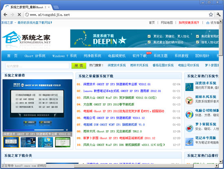The image size is (224, 169).
Task: Click the DEEPIN banner advertisement
Action: click(x=145, y=38)
